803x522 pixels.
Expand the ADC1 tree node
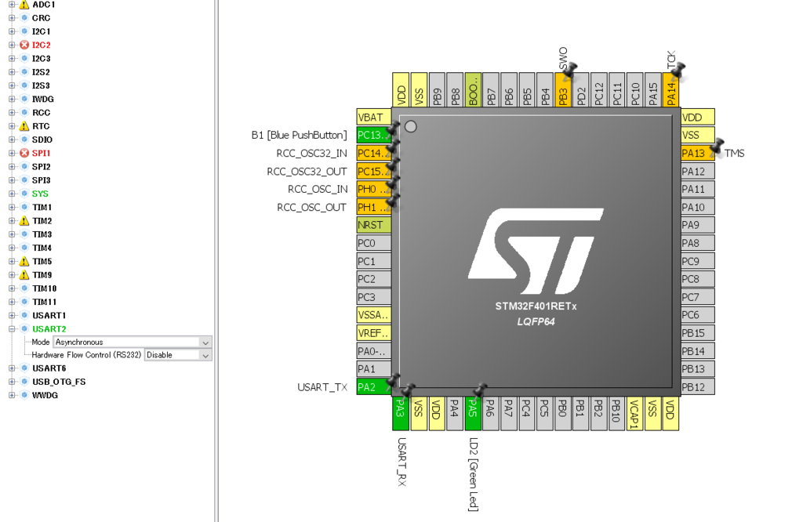coord(12,5)
